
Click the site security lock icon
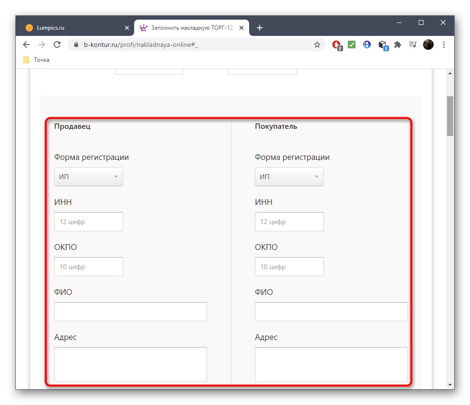click(x=76, y=44)
